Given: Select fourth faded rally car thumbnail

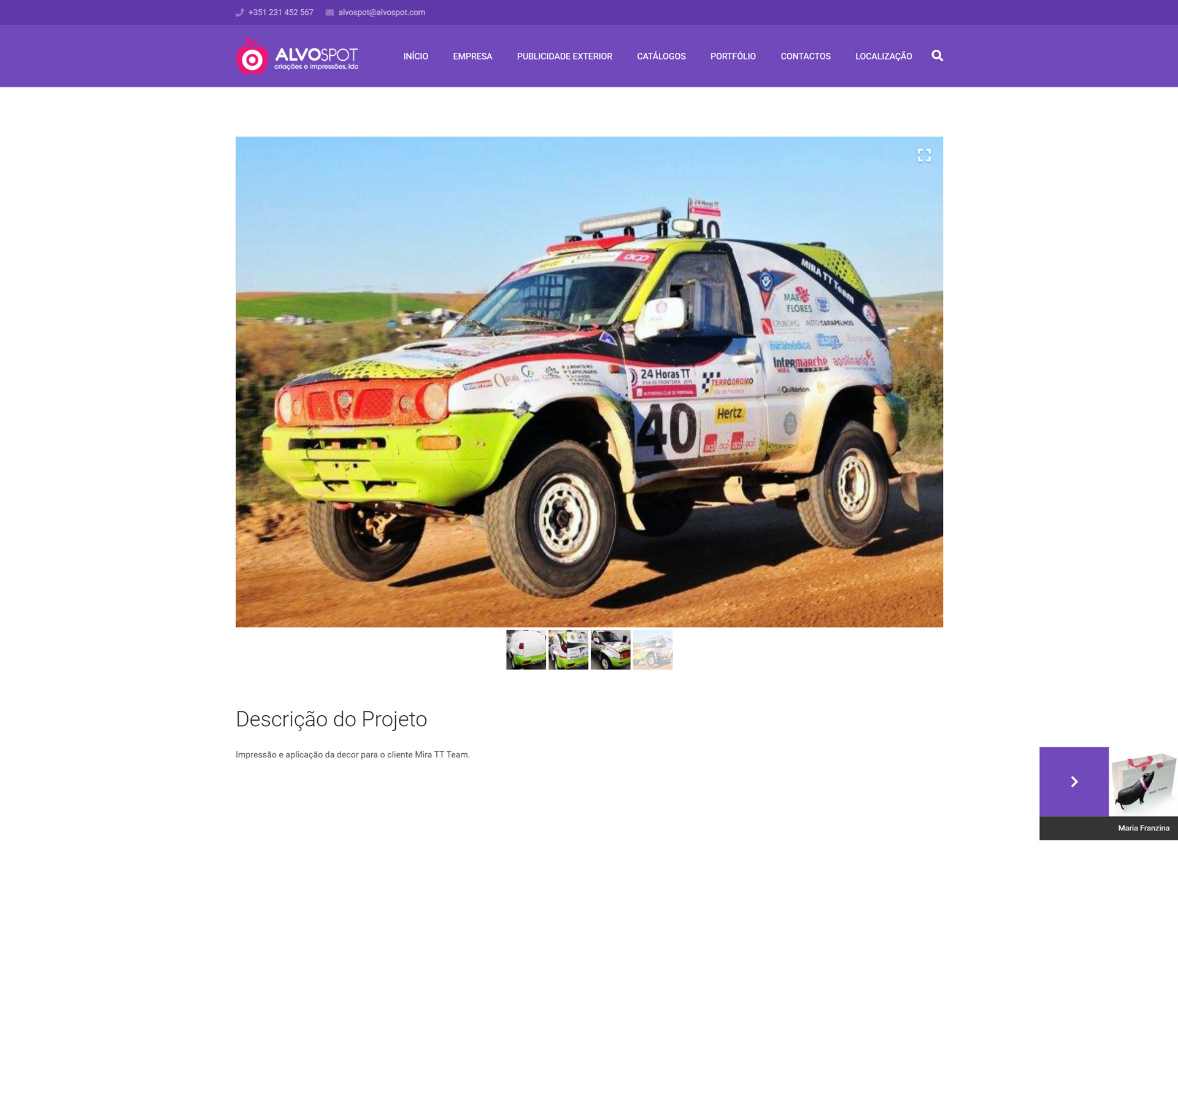Looking at the screenshot, I should pos(653,649).
